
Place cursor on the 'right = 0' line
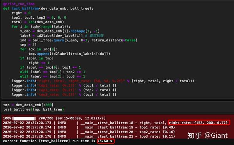coord(21,13)
